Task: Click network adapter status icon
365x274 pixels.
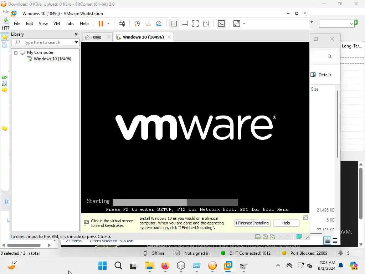Action: tap(273, 237)
